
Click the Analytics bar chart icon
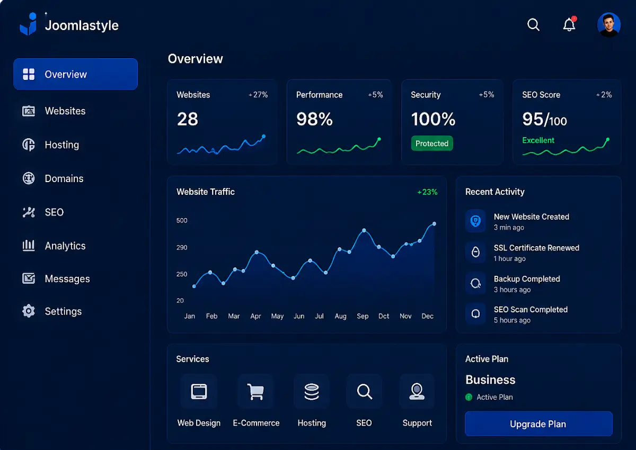(29, 246)
